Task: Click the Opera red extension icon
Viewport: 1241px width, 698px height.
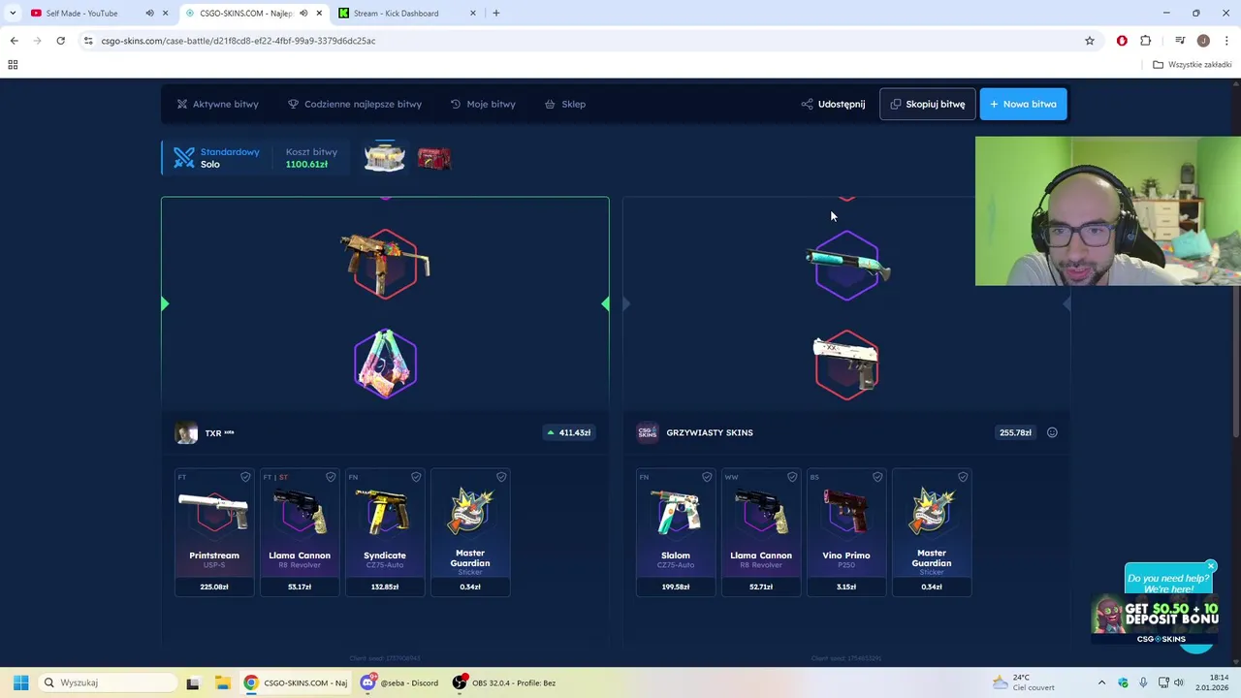Action: [x=1122, y=41]
